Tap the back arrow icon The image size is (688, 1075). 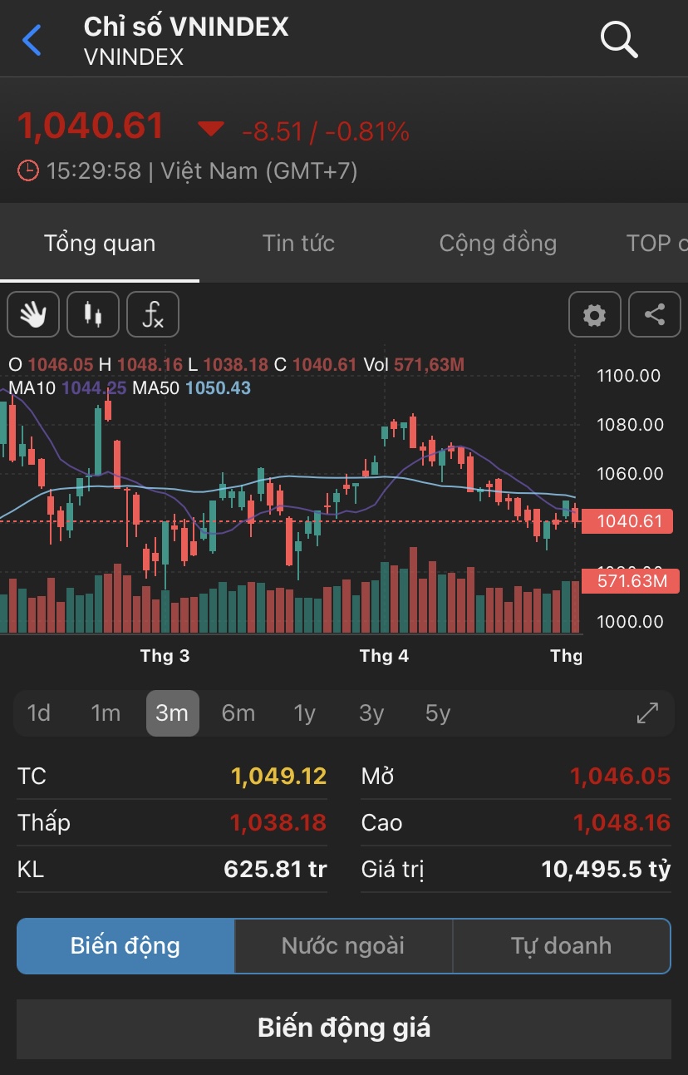coord(32,40)
